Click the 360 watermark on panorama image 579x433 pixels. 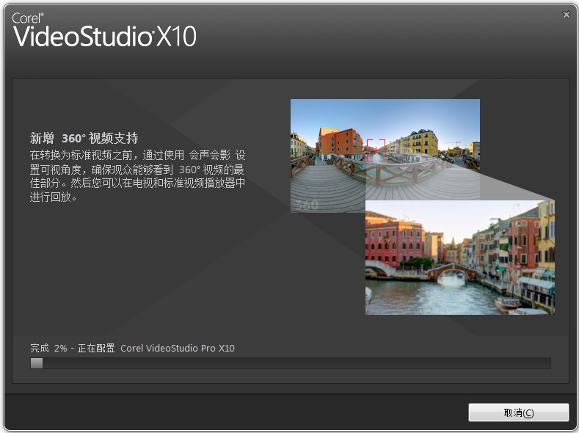[307, 205]
